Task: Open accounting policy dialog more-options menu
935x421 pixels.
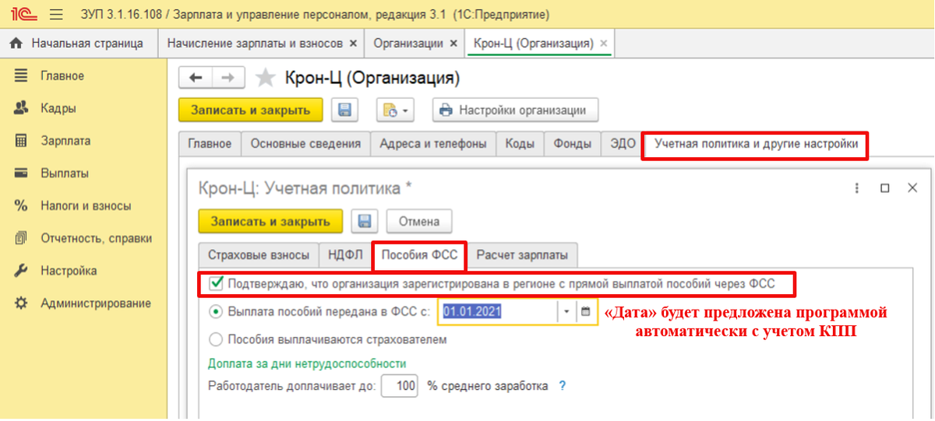Action: [x=858, y=188]
